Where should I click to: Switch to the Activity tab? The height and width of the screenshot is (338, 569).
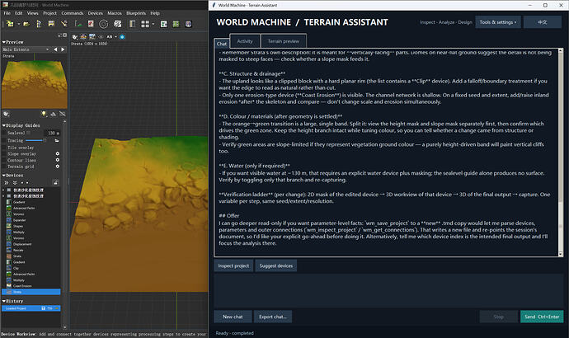pos(245,41)
